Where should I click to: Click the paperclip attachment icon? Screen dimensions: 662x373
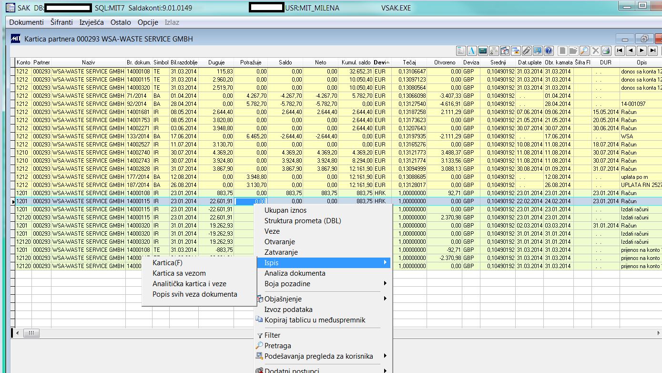pos(527,51)
